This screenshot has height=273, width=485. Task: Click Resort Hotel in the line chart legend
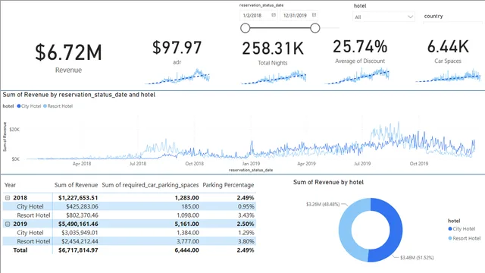(x=58, y=106)
